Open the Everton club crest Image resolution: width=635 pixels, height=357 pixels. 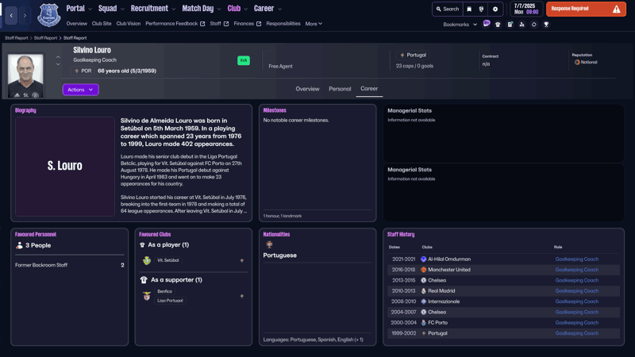[49, 15]
